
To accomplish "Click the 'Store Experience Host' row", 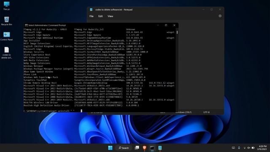I will 99,54.
